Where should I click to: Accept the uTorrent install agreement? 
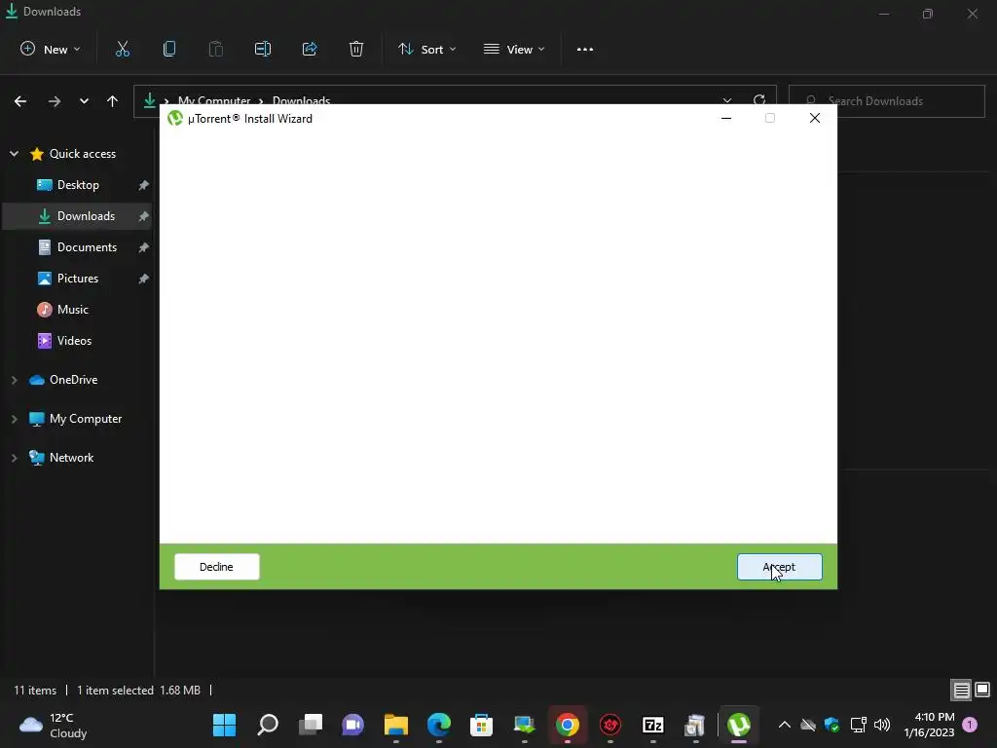779,567
